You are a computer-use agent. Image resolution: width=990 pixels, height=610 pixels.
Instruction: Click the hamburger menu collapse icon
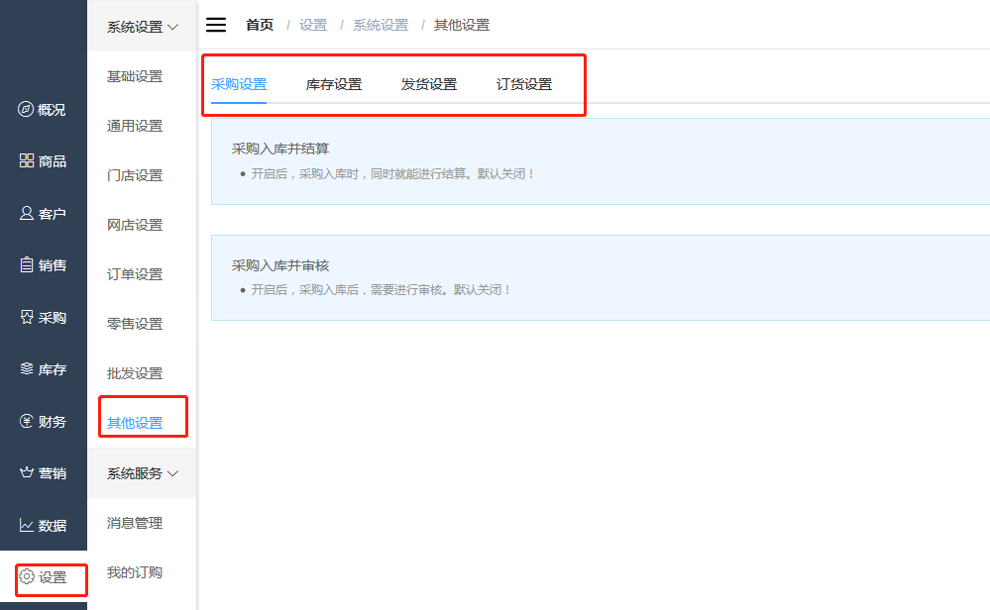coord(216,25)
